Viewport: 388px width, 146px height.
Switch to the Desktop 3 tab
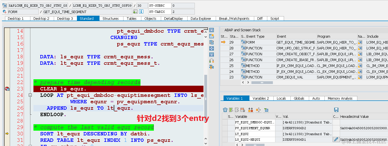point(65,18)
